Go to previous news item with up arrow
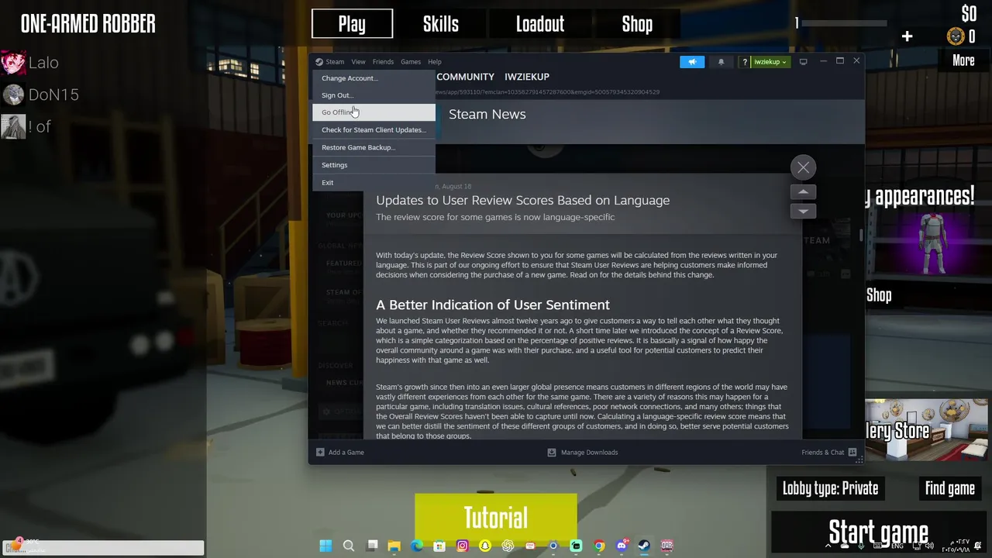The height and width of the screenshot is (558, 992). [804, 191]
